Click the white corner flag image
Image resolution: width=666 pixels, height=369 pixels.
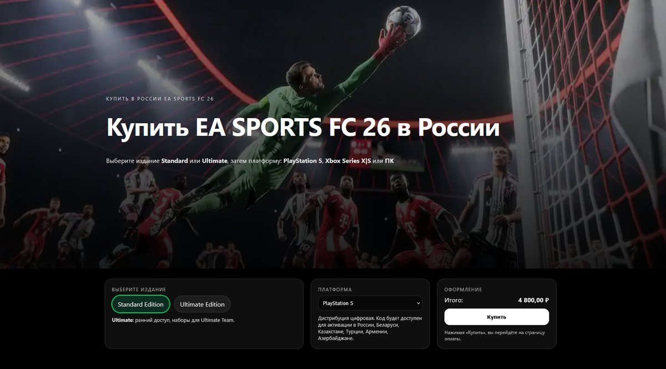click(638, 83)
